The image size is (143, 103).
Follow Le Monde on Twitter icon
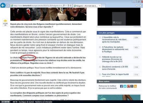(x=125, y=86)
